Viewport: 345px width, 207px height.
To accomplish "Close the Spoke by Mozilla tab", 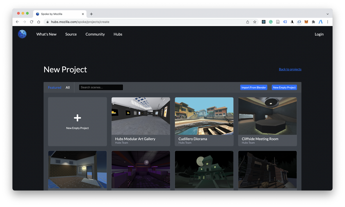I will point(83,14).
